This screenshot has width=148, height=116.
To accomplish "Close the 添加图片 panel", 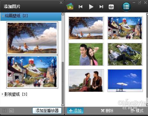I will pyautogui.click(x=61, y=3).
